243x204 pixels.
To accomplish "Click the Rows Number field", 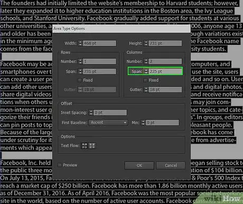I will 99,61.
